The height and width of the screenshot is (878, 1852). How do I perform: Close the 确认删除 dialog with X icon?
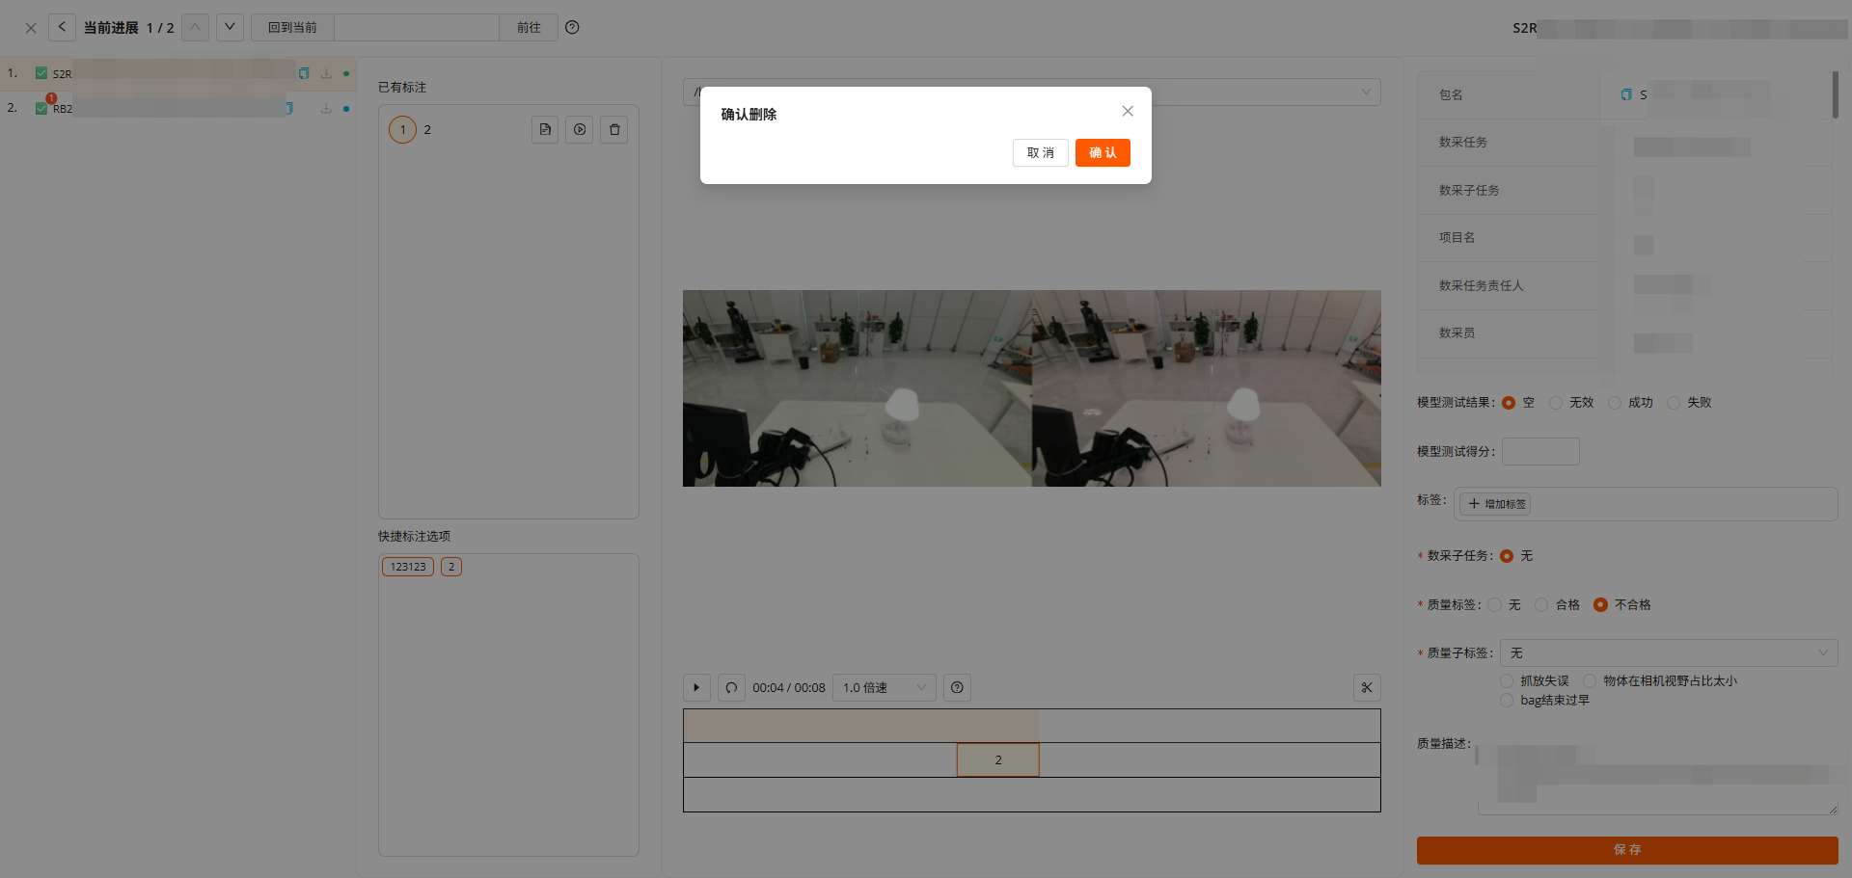coord(1127,112)
